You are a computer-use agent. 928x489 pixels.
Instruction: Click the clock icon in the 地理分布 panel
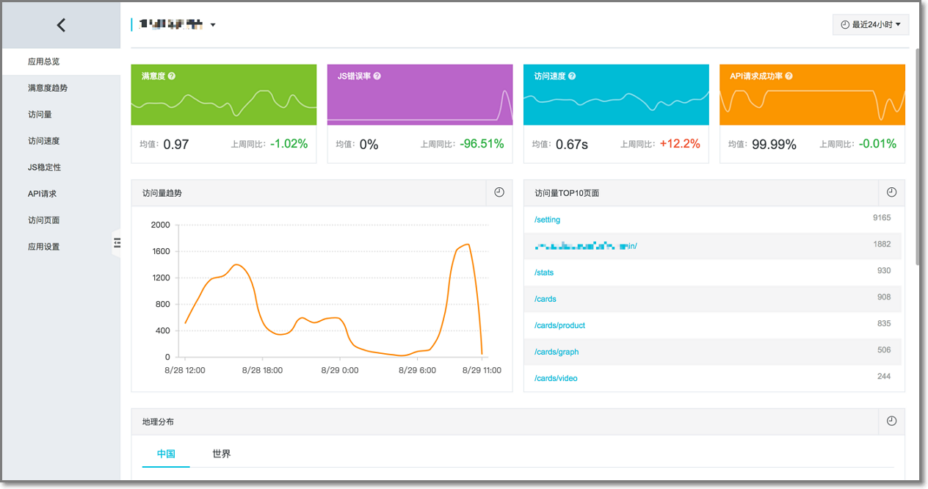pos(891,421)
